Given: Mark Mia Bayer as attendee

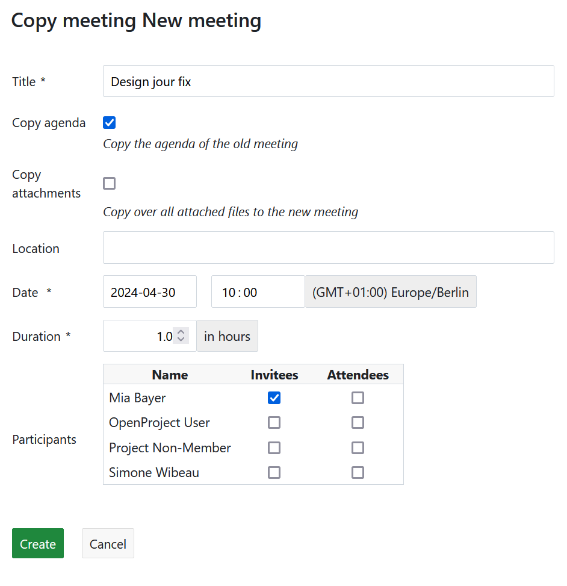Looking at the screenshot, I should pyautogui.click(x=358, y=398).
